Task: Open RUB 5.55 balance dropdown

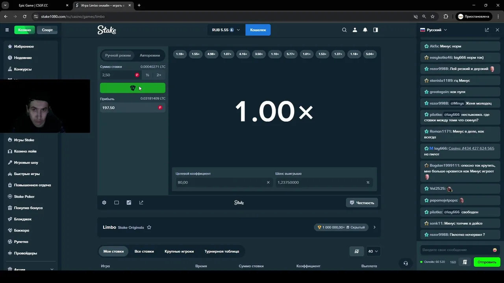Action: 226,30
